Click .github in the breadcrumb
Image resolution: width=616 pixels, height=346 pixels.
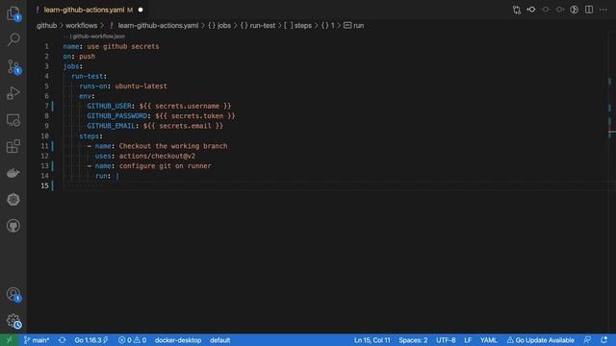click(46, 26)
